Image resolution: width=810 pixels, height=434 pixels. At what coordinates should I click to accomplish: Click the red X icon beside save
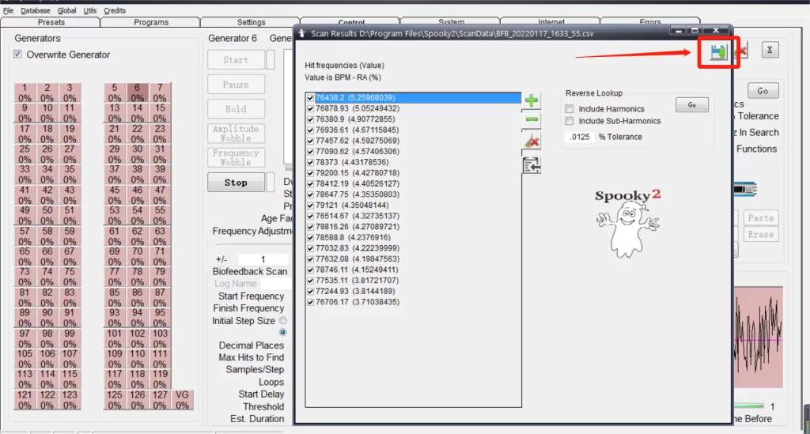coord(743,52)
